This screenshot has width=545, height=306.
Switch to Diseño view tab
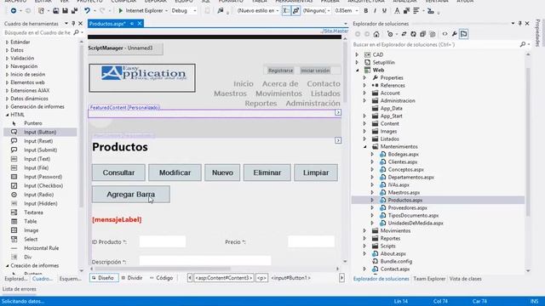[104, 278]
